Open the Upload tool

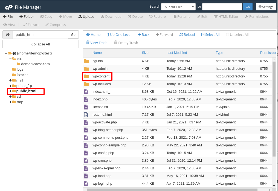click(86, 16)
